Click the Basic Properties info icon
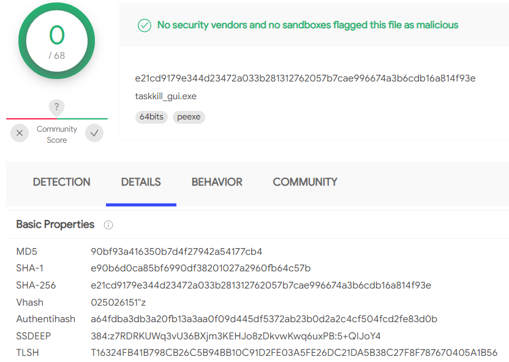Image resolution: width=509 pixels, height=362 pixels. (108, 225)
